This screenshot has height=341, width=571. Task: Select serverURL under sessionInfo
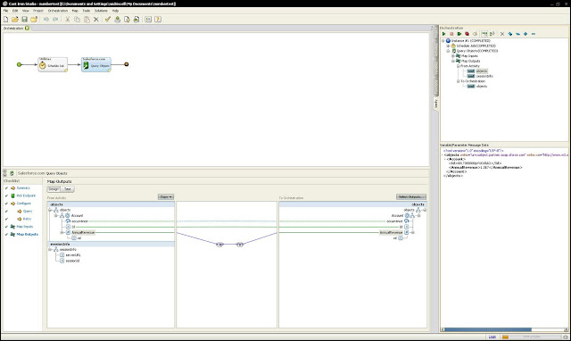(72, 255)
